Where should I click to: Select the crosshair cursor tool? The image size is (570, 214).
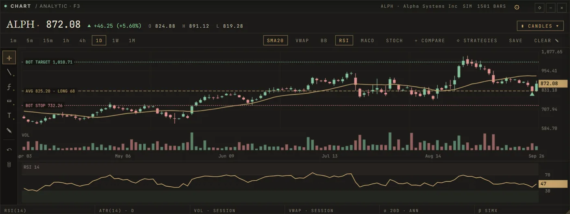click(x=9, y=58)
